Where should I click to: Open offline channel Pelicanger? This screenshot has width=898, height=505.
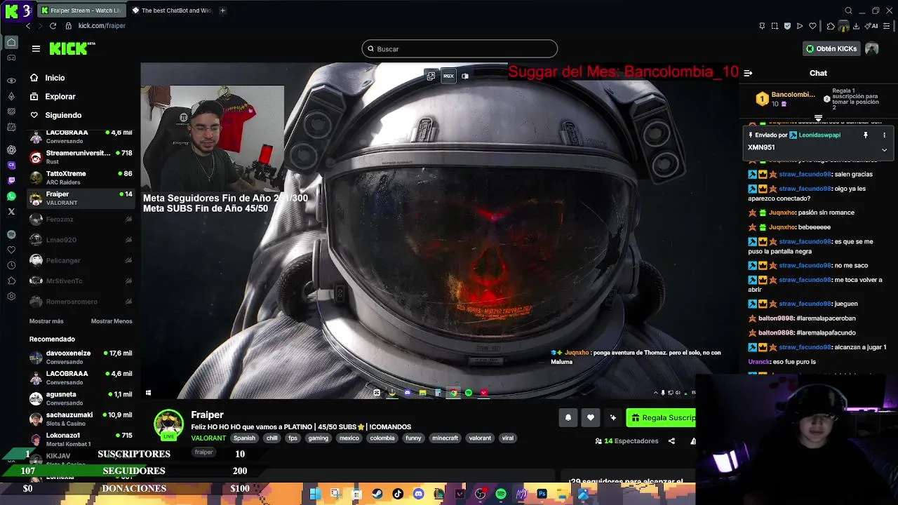(81, 260)
